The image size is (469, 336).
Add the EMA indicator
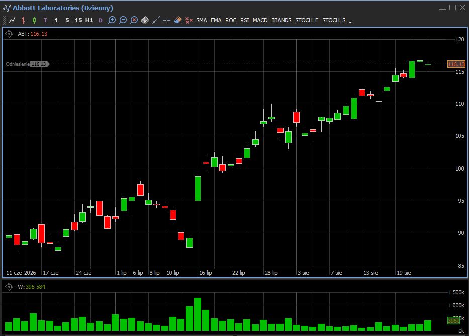(x=216, y=20)
